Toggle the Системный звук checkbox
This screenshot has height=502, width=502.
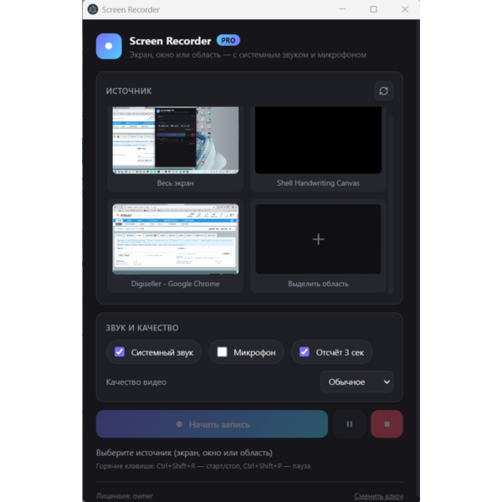pyautogui.click(x=120, y=352)
